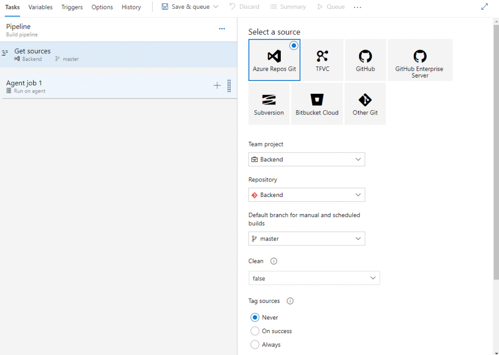Switch to the Tasks tab
The height and width of the screenshot is (355, 499).
point(12,7)
